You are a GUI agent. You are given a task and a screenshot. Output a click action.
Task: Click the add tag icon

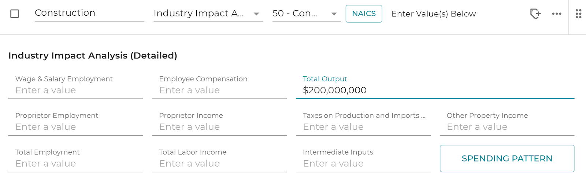tap(535, 14)
